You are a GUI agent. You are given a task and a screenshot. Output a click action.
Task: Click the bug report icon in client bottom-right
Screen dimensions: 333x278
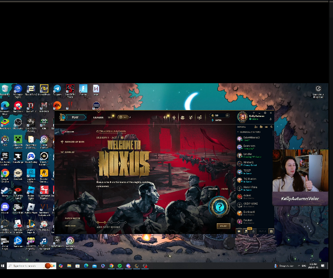point(271,231)
